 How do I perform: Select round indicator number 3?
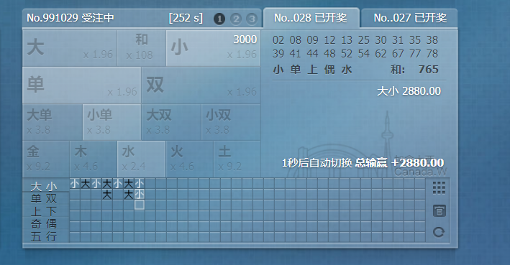pyautogui.click(x=252, y=19)
